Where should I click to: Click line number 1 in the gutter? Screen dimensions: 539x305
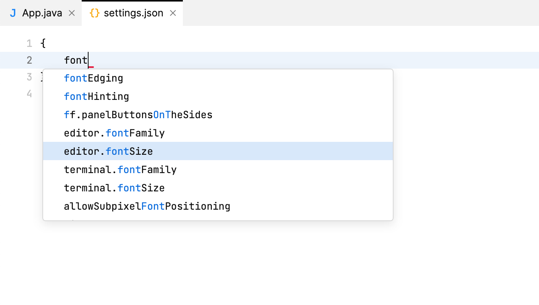coord(29,43)
